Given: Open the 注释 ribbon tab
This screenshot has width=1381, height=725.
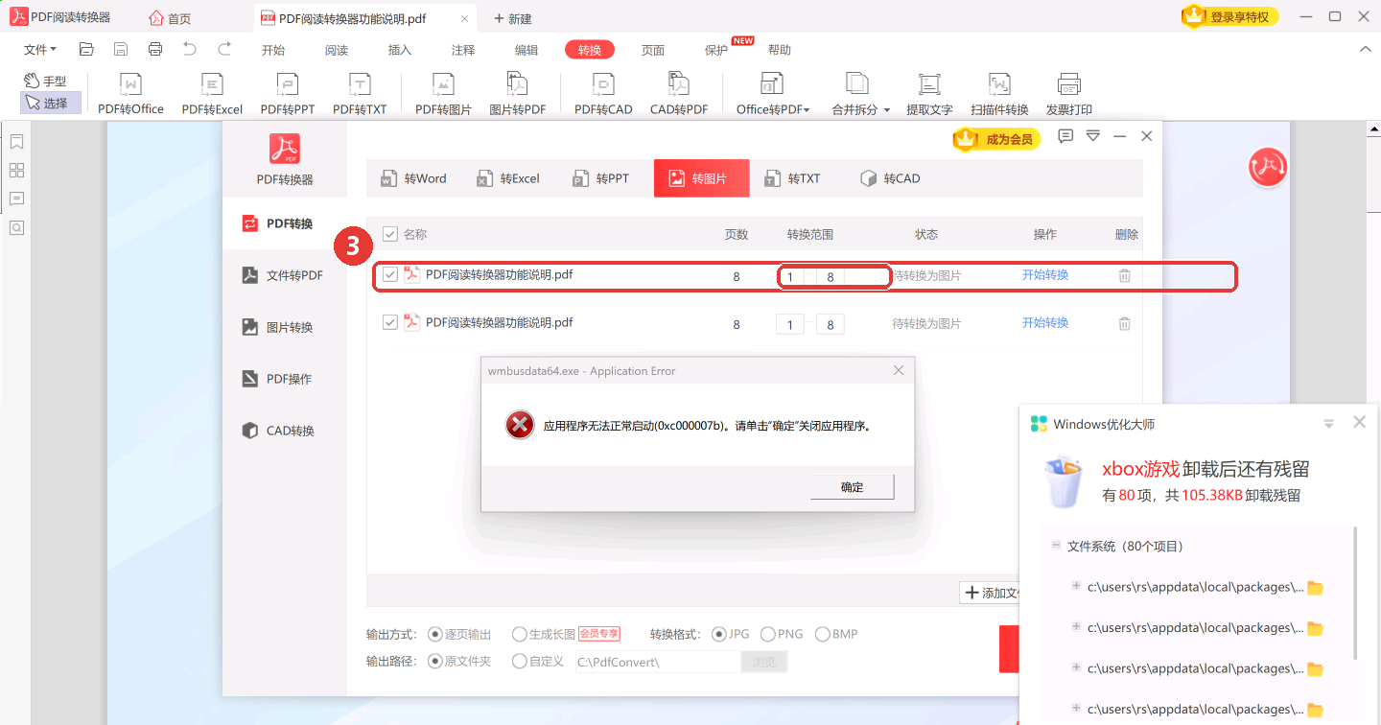Looking at the screenshot, I should 463,50.
